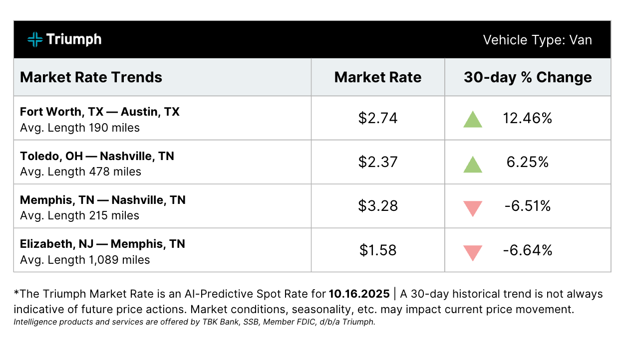
Task: Click the Market Rate column header
Action: coord(377,77)
